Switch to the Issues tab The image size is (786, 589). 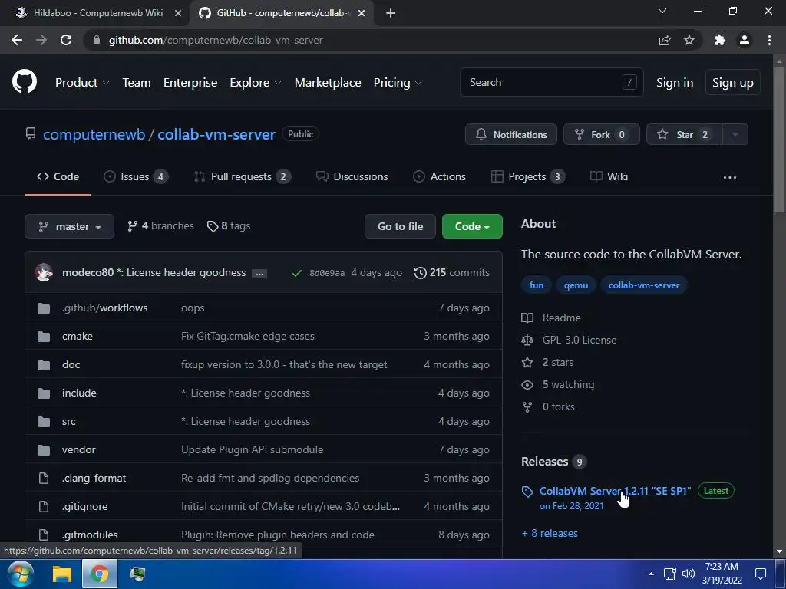click(x=135, y=177)
